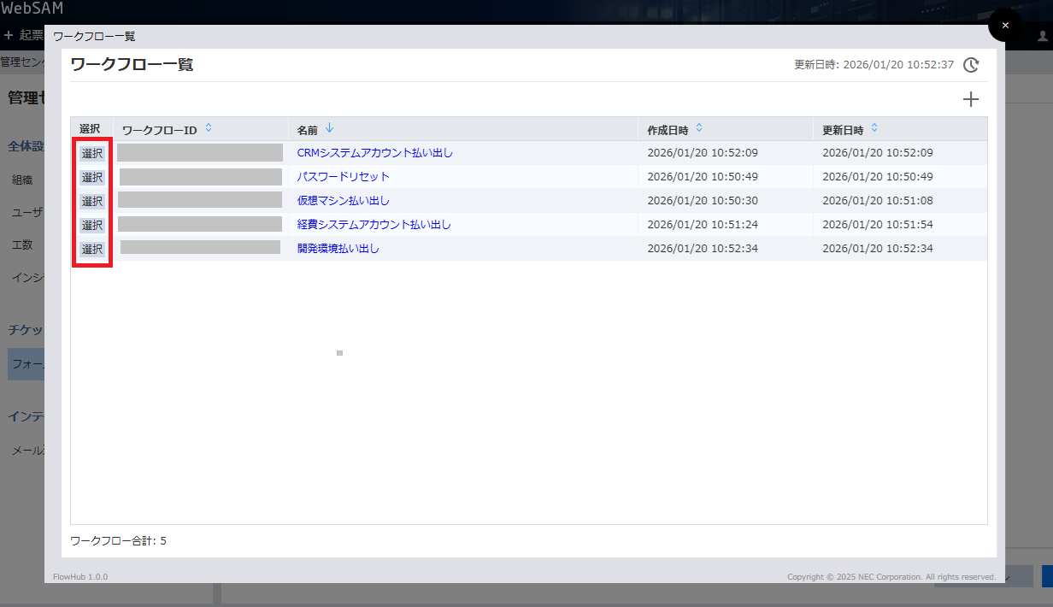1053x607 pixels.
Task: Click the plus icon to add workflow
Action: [x=971, y=99]
